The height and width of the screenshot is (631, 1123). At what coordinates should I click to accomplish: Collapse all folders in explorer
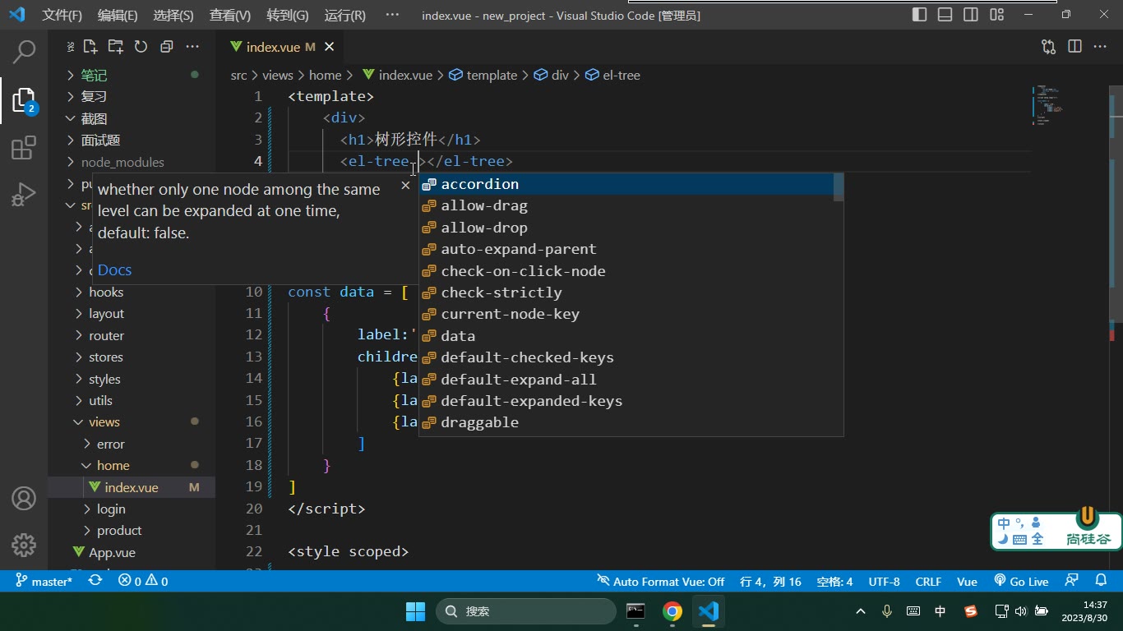point(167,47)
